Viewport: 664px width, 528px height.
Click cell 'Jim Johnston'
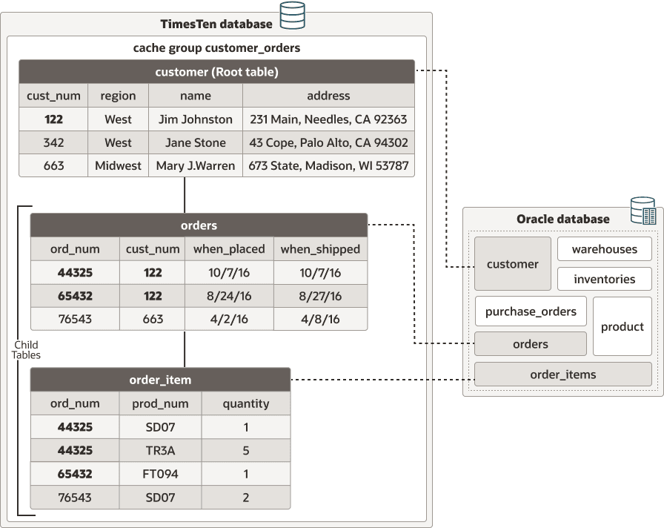point(195,119)
